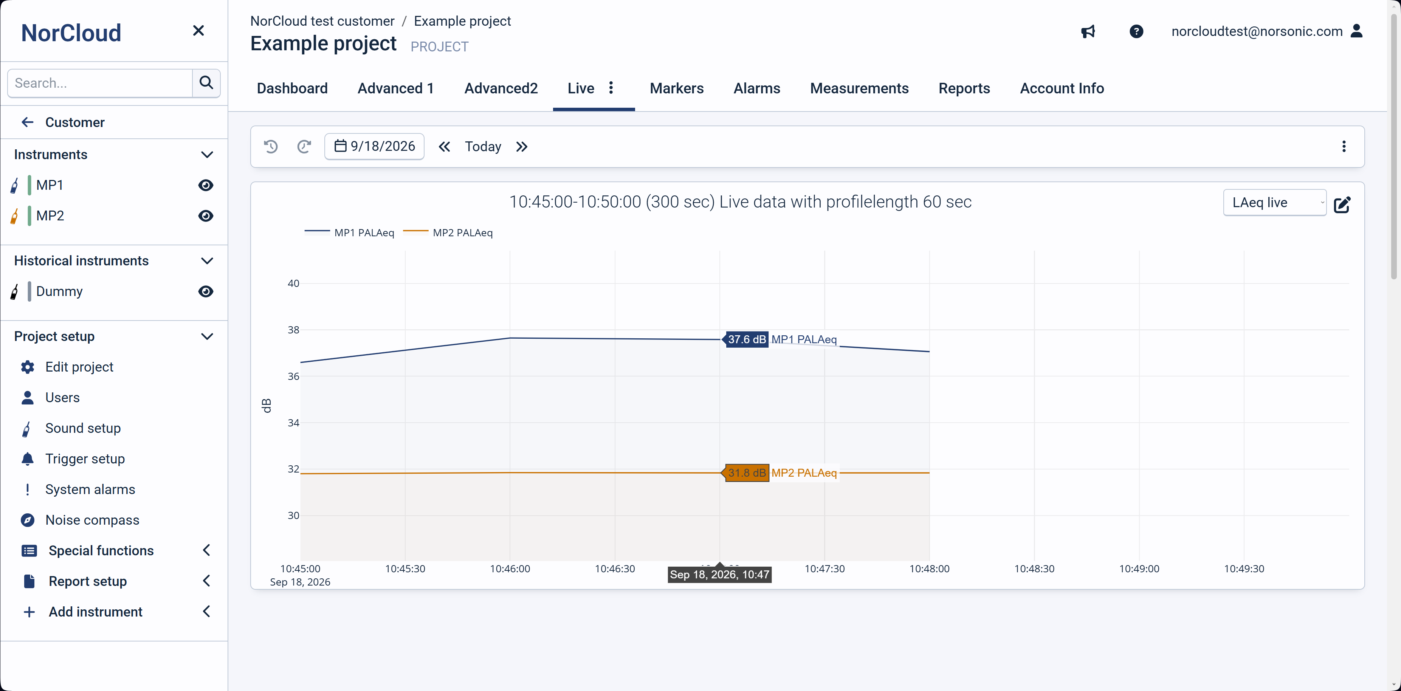Click the announcements megaphone icon

(1088, 31)
